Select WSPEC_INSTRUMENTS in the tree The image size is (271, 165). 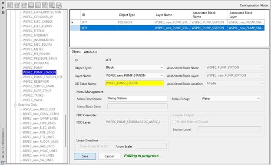38,40
